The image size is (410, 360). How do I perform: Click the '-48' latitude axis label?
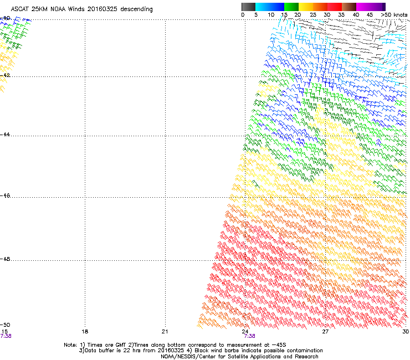click(5, 259)
